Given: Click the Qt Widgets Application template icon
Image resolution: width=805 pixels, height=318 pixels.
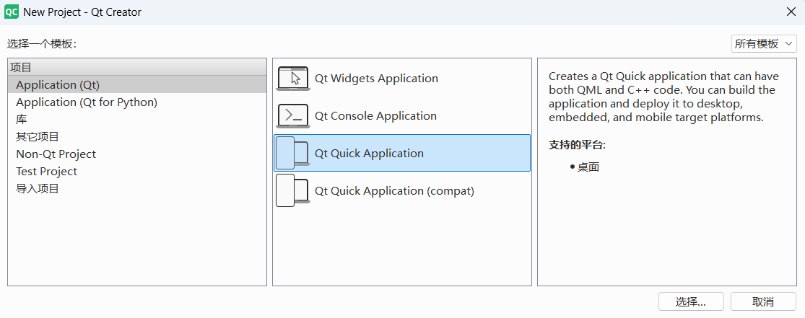Looking at the screenshot, I should click(293, 79).
